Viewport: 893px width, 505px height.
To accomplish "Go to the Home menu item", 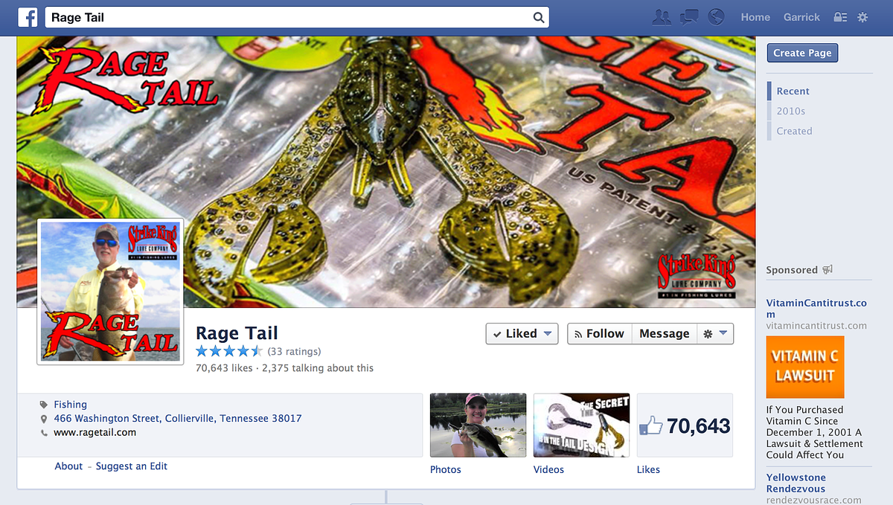I will coord(755,17).
